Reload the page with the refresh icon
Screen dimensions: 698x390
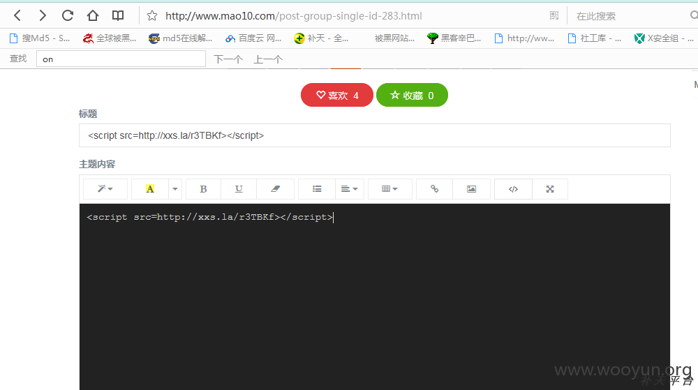point(68,16)
